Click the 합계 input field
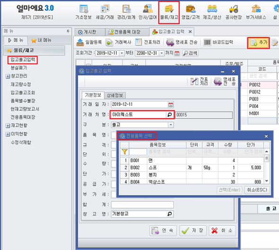This screenshot has height=250, width=279. pyautogui.click(x=142, y=205)
